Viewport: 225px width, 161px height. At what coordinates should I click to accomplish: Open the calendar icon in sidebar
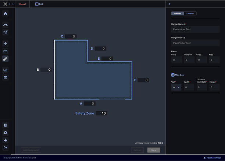[5, 77]
